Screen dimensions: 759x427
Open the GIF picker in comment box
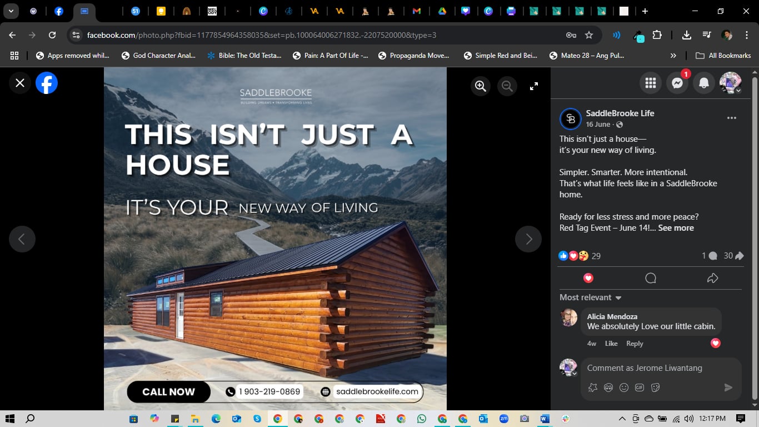(640, 388)
